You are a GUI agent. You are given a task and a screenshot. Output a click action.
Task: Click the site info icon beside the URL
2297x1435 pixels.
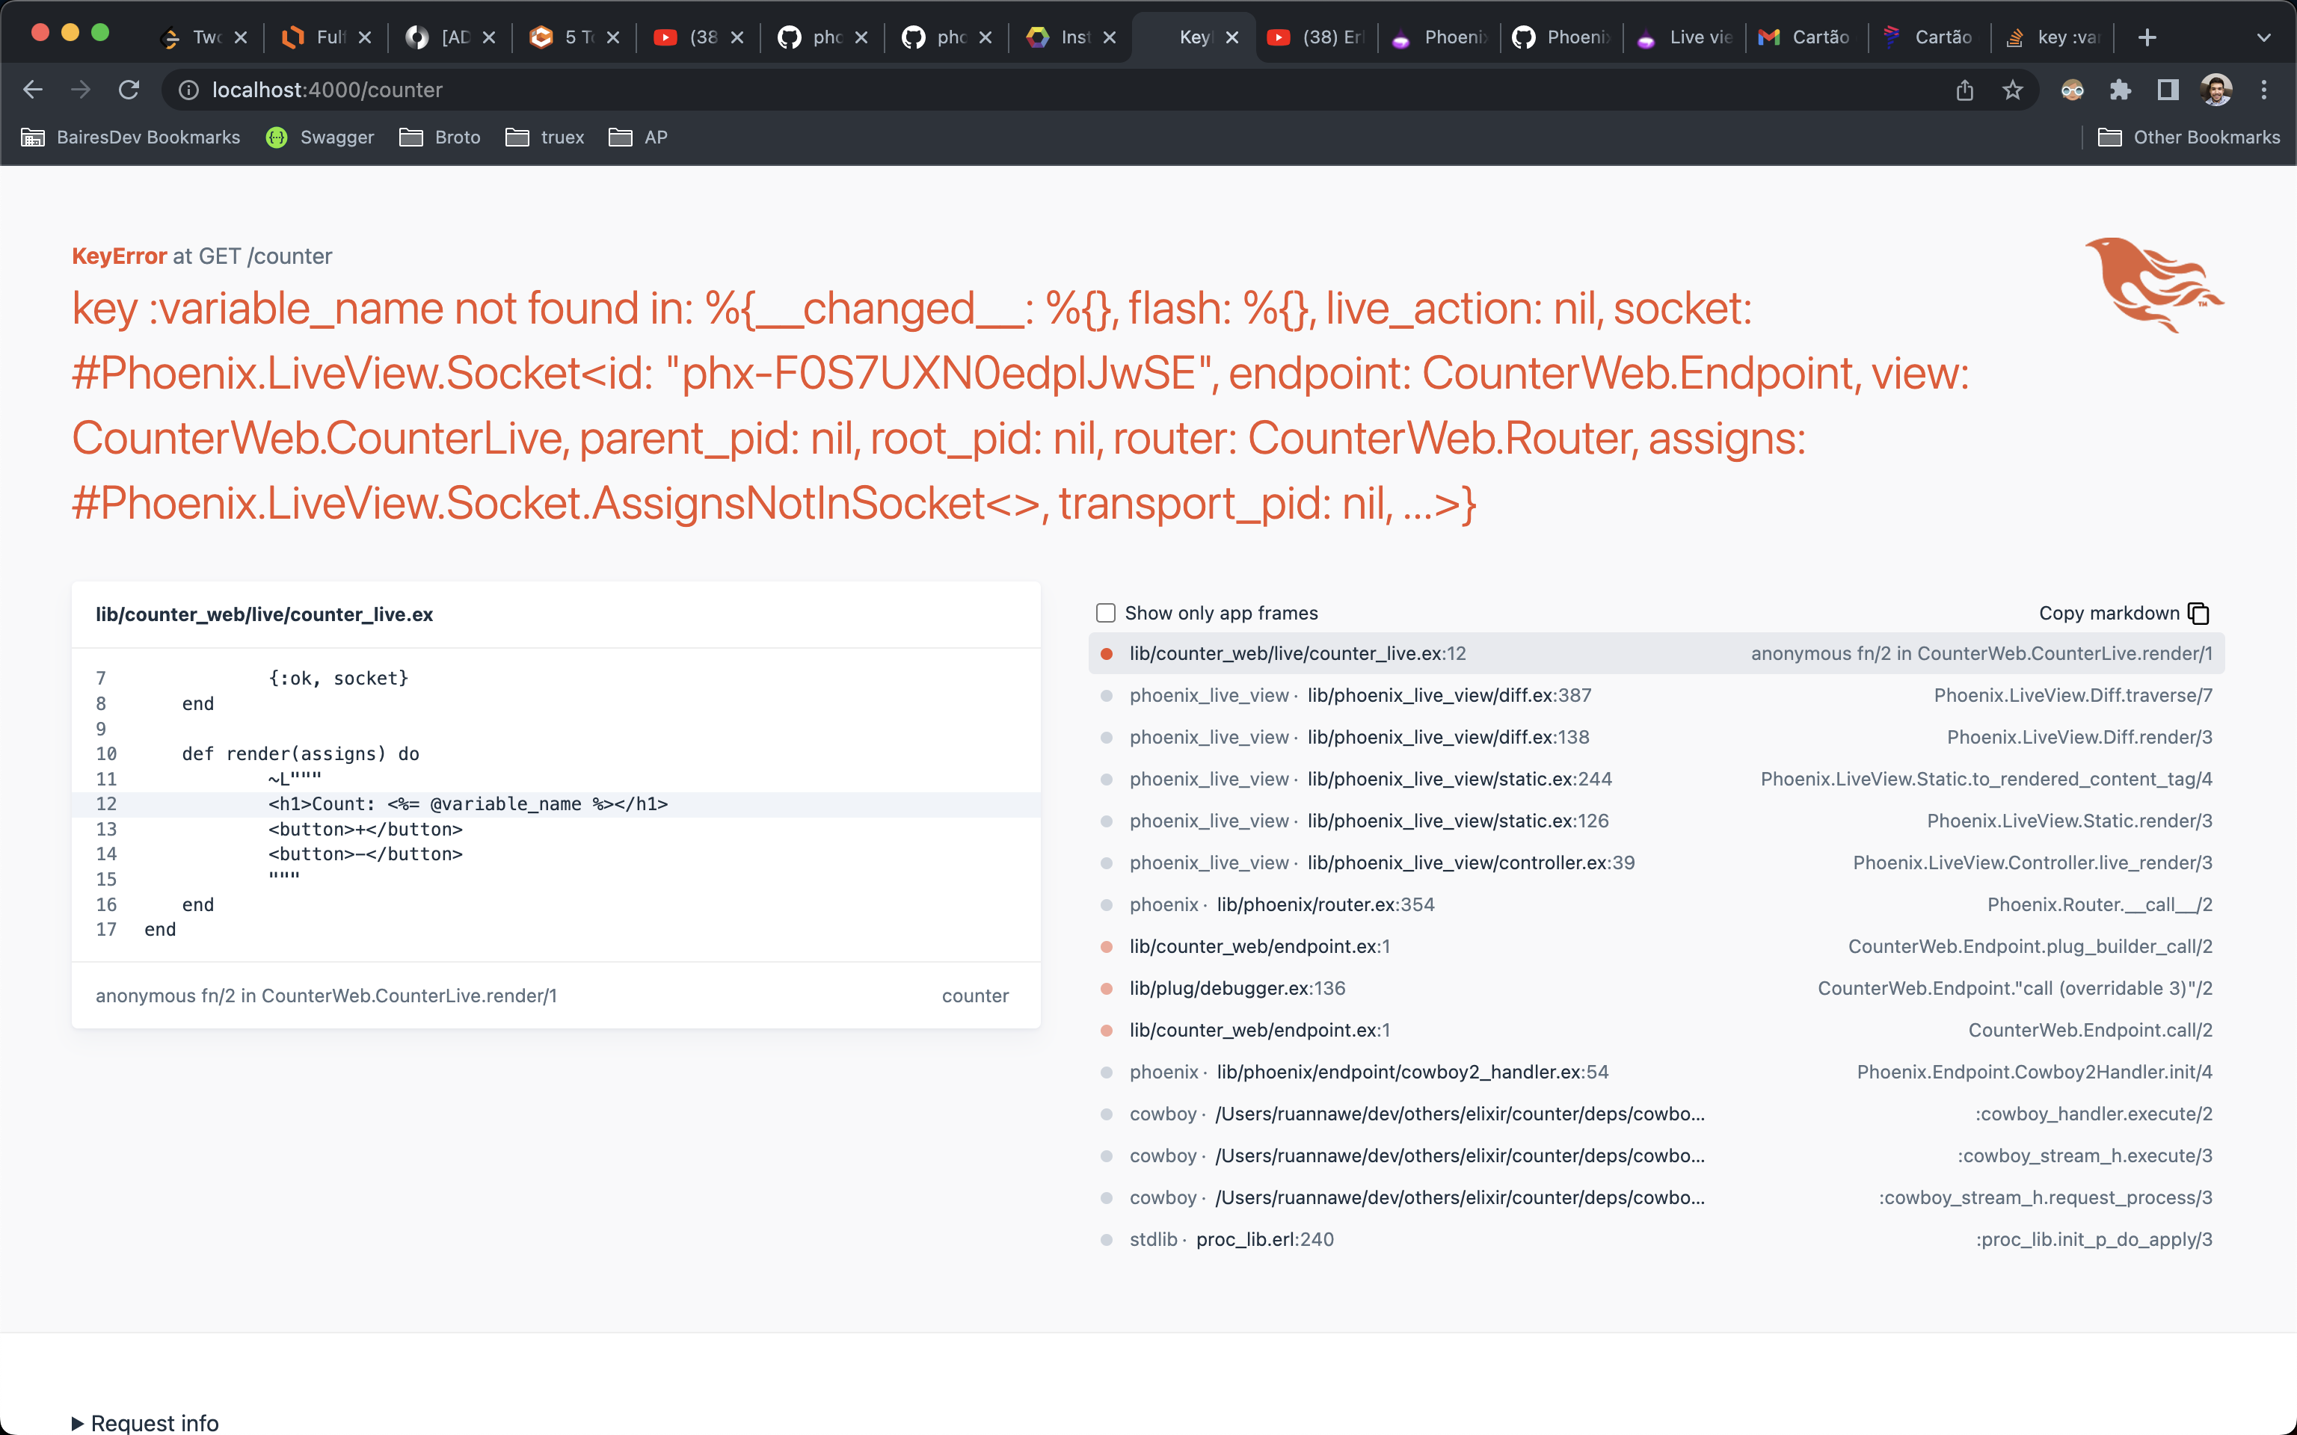coord(187,90)
